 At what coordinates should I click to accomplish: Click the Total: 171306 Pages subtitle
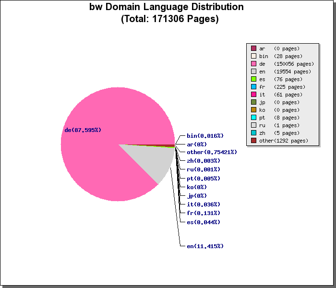pyautogui.click(x=170, y=19)
